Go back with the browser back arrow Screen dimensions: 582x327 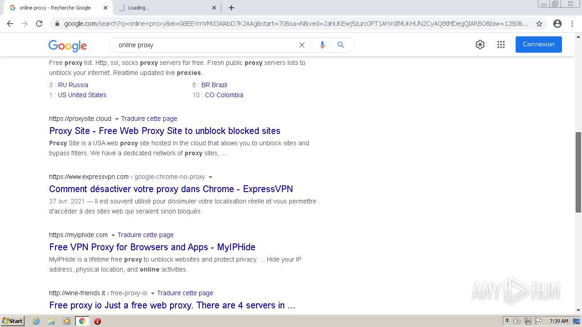[10, 24]
